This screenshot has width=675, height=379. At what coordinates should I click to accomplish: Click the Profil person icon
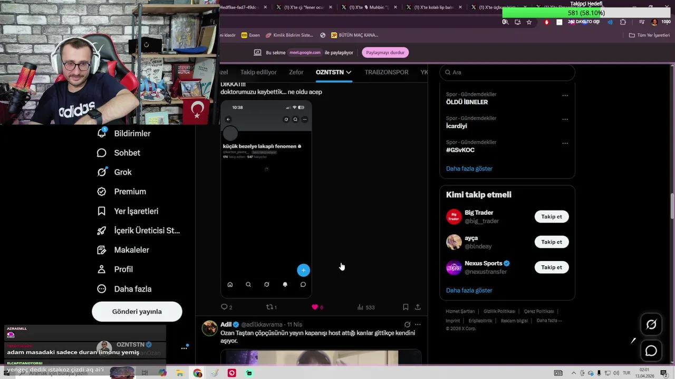(x=102, y=269)
